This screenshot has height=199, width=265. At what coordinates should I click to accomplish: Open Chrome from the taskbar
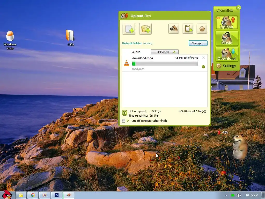click(x=33, y=195)
